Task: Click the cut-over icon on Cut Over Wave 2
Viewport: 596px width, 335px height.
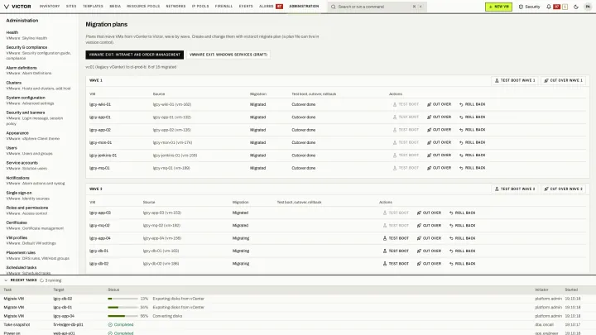Action: pyautogui.click(x=546, y=189)
